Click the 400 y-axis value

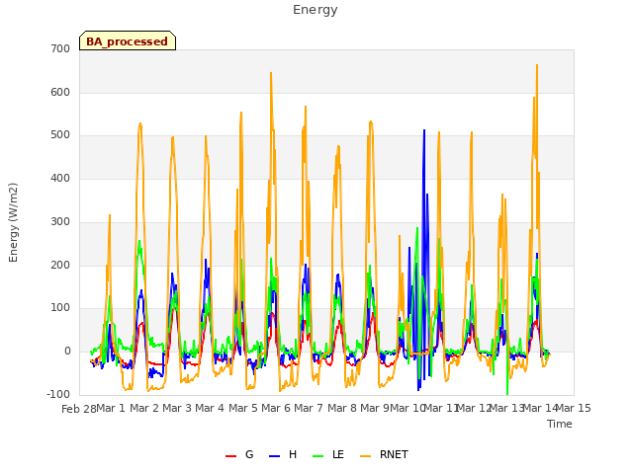60,178
